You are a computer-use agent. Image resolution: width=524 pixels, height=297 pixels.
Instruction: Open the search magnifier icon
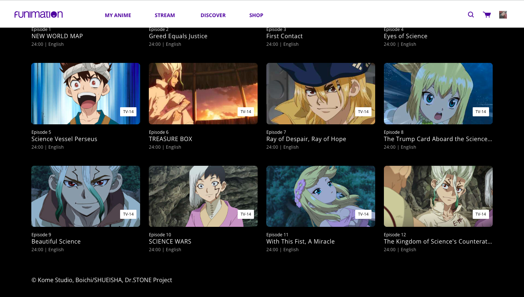(x=471, y=15)
